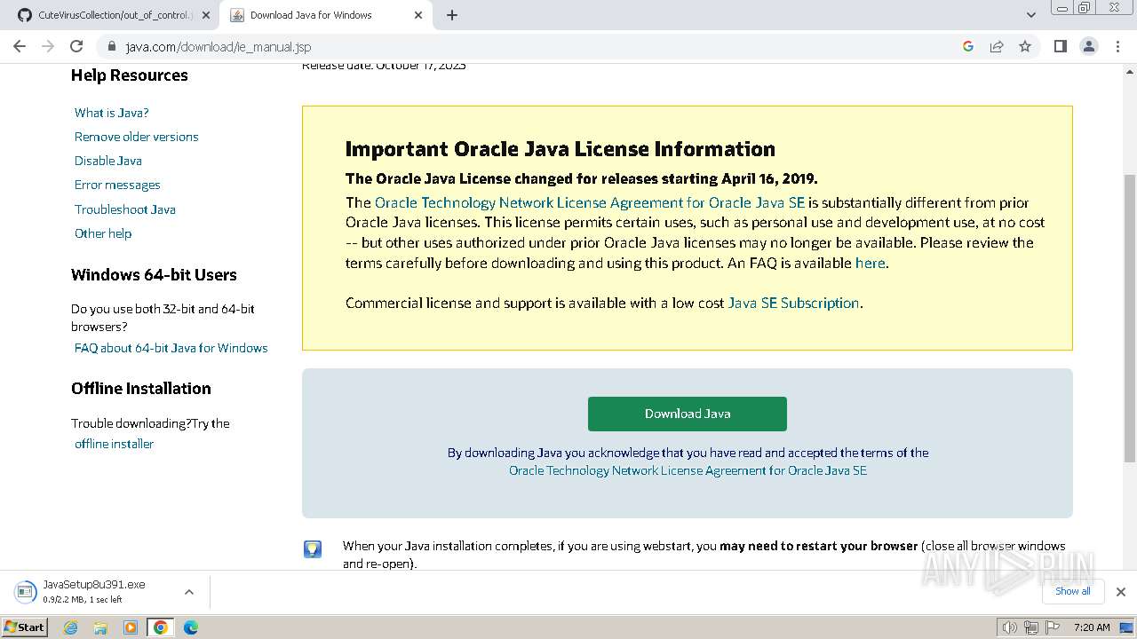This screenshot has height=639, width=1137.
Task: Open the Google icon in address bar
Action: 968,46
